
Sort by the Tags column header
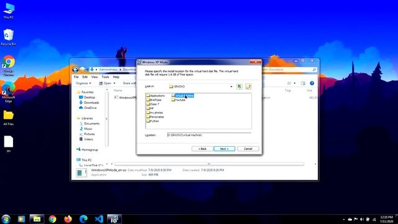coord(288,90)
